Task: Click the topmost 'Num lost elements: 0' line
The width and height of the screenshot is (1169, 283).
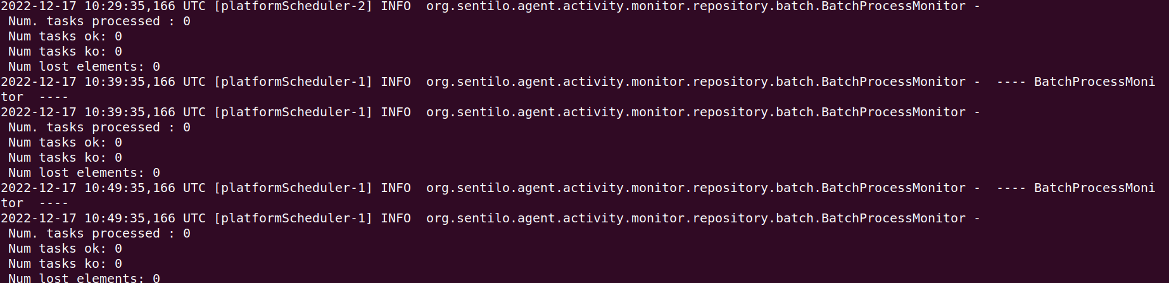Action: click(x=84, y=67)
